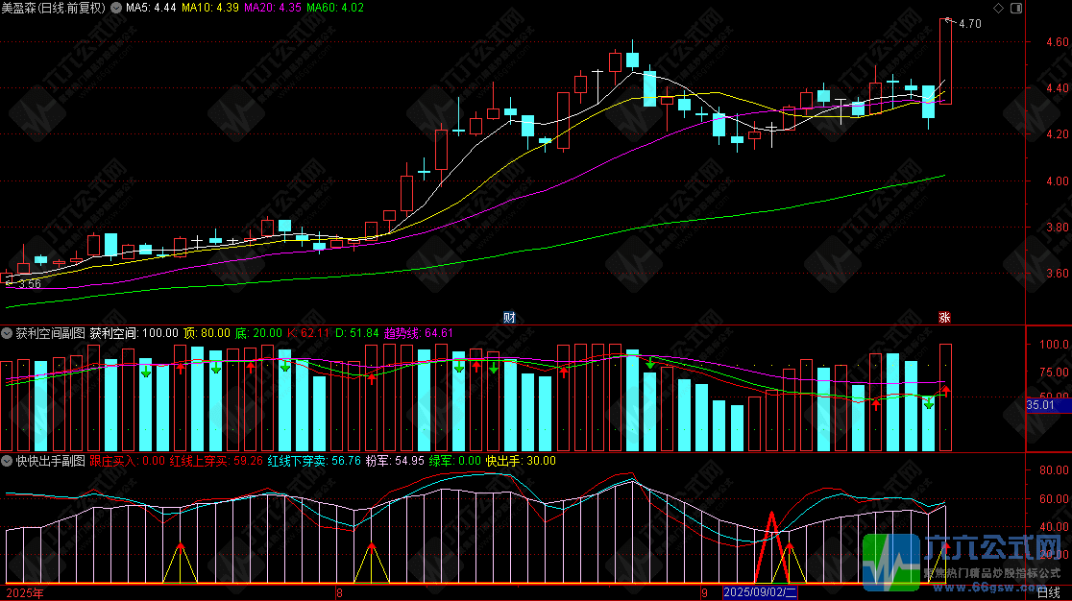The image size is (1072, 601).
Task: Click the red 涨 marker icon
Action: pyautogui.click(x=945, y=318)
